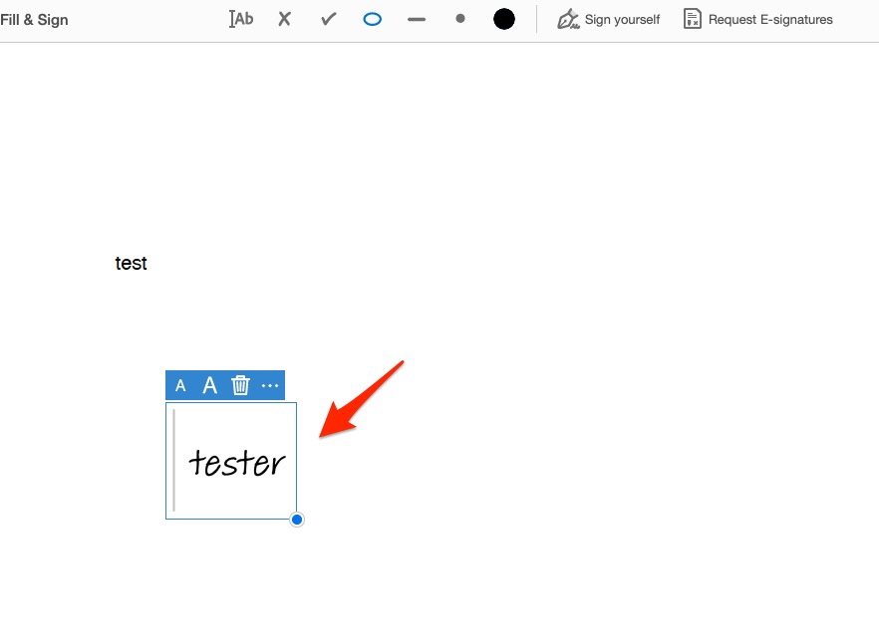Decrease text size with small A
Viewport: 879px width, 639px height.
coord(180,386)
